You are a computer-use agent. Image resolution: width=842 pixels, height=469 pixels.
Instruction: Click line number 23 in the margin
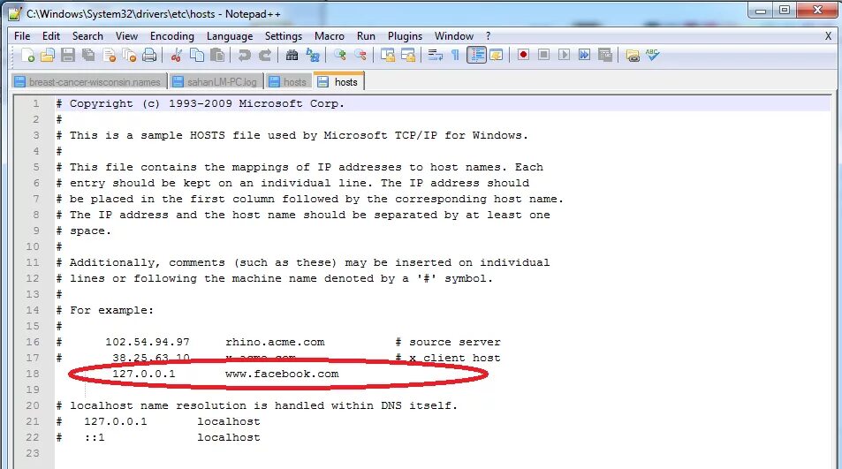pyautogui.click(x=33, y=453)
